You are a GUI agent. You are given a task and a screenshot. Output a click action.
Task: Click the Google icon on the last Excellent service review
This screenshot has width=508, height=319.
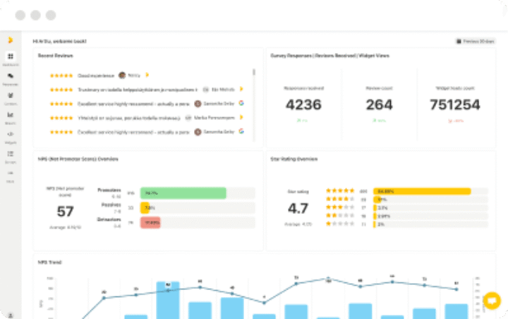pos(241,131)
